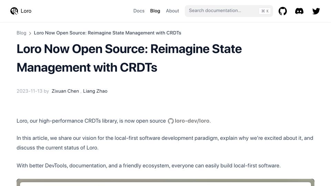
Task: Click the date 2023-11-13
Action: 29,91
